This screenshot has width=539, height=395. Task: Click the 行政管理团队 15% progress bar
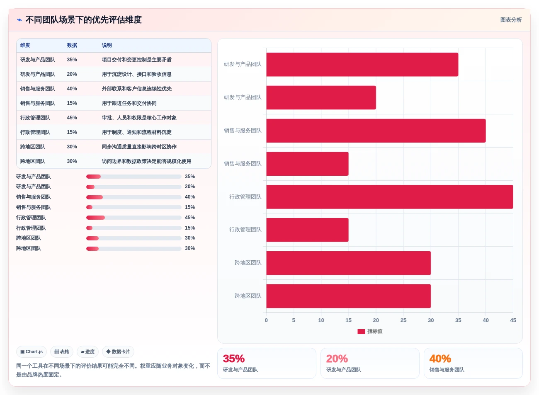click(x=134, y=228)
